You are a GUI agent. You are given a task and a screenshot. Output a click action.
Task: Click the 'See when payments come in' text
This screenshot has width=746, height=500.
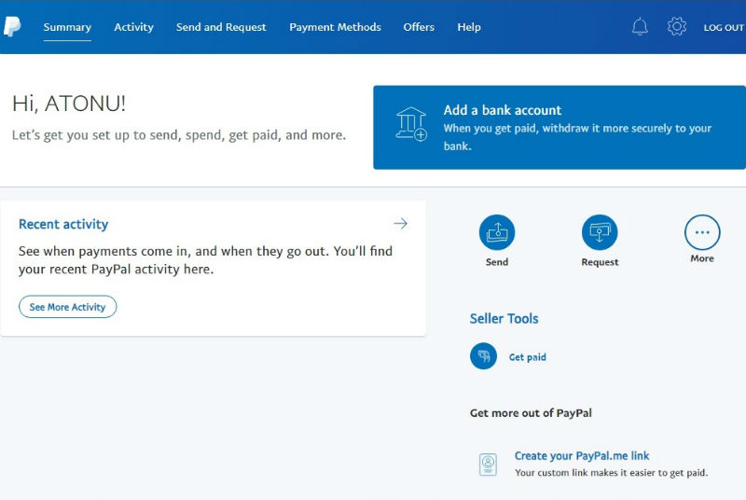(205, 260)
